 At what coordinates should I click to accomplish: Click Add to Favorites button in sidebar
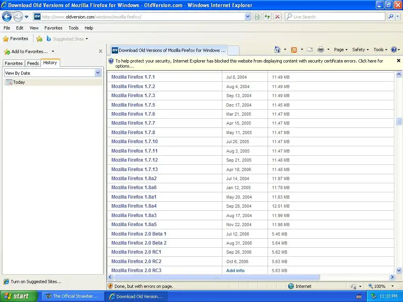pos(26,52)
